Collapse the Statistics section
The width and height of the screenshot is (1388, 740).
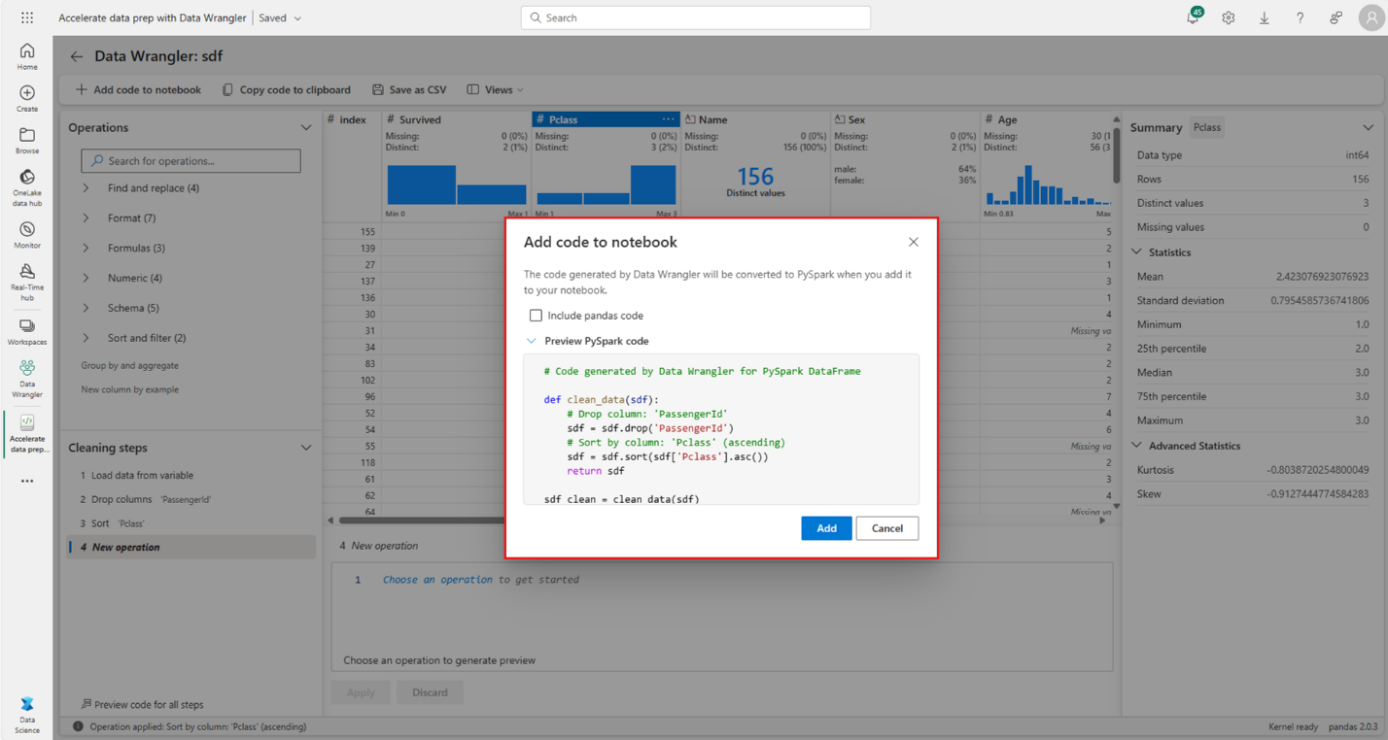[1137, 252]
